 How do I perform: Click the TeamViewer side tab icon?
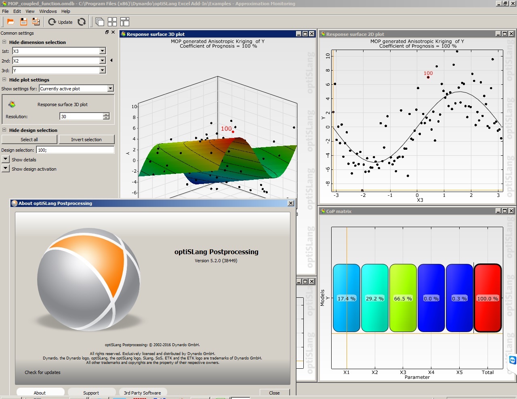coord(513,360)
